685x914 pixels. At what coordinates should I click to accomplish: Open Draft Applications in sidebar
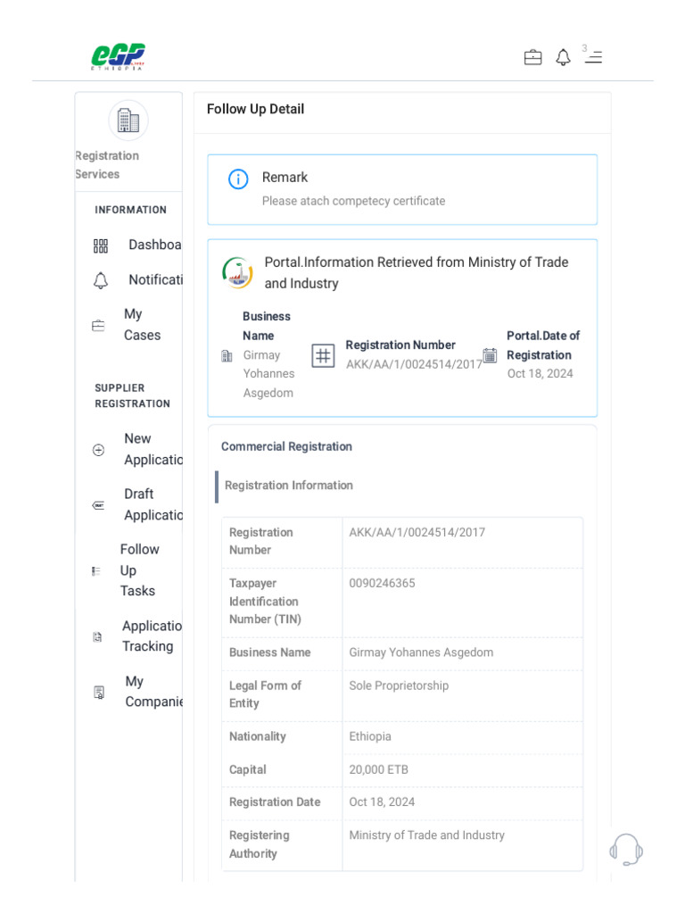(x=153, y=504)
